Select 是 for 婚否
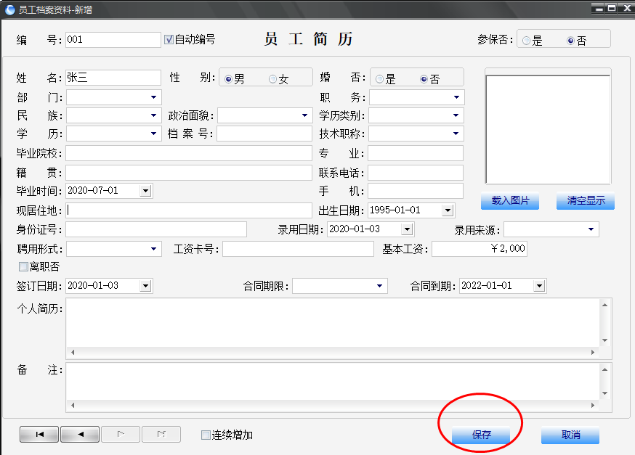Screen dimensions: 635x455 click(379, 79)
